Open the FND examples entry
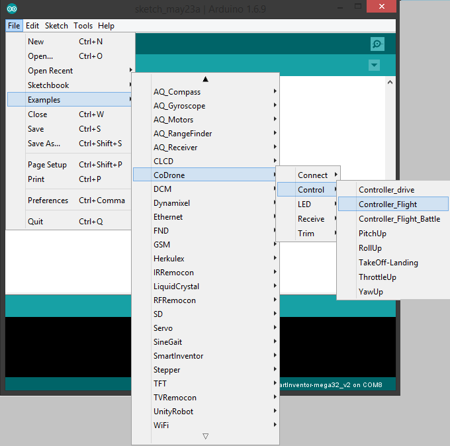 click(205, 231)
